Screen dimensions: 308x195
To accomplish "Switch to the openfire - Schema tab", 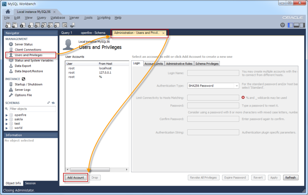I will [93, 33].
